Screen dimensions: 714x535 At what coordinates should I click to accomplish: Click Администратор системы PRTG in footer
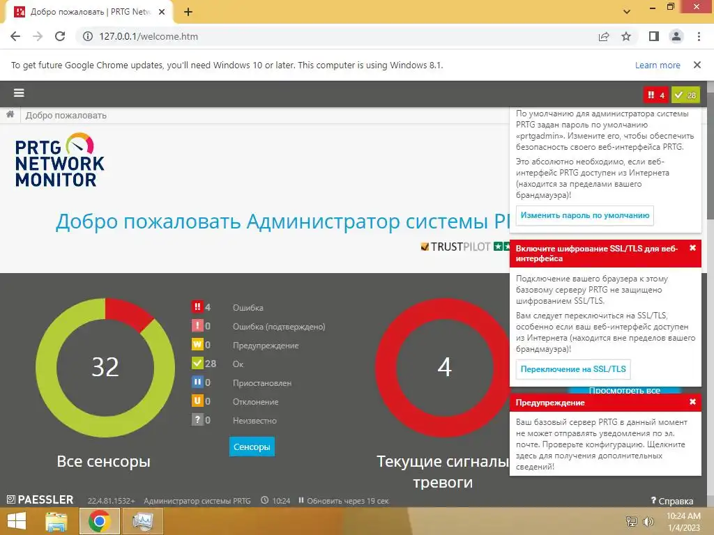[x=197, y=501]
